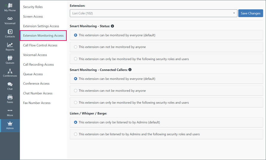Screen dimensions: 266x160
Task: Switch to Voicemail Access section
Action: (x=35, y=55)
